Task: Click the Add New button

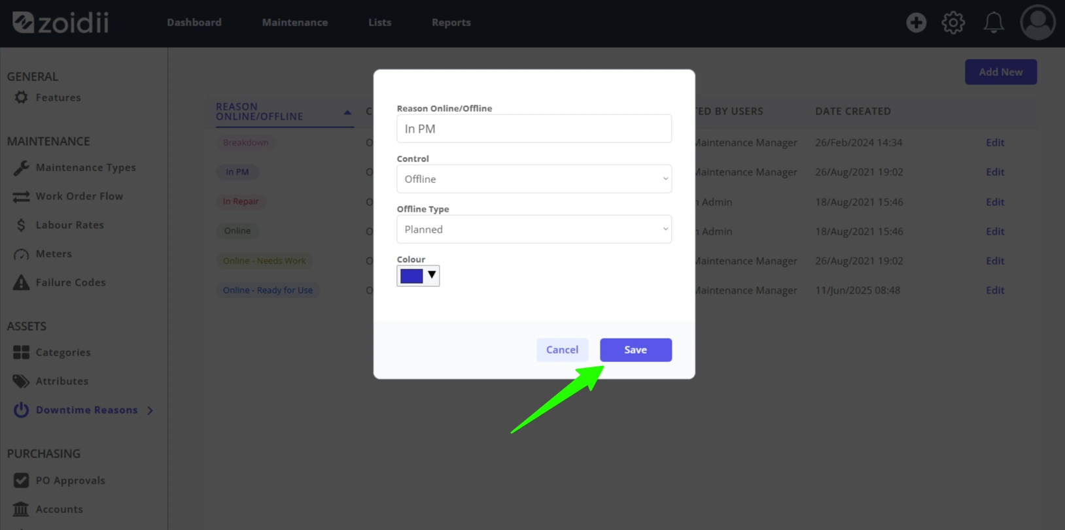Action: (x=1000, y=72)
